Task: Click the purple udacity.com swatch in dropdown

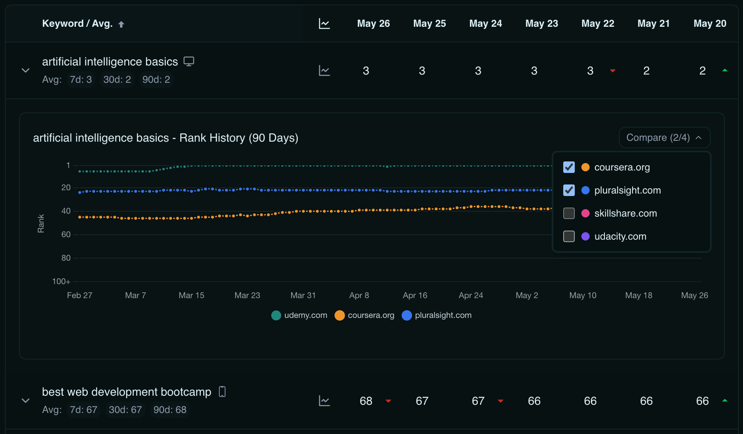Action: click(x=585, y=236)
